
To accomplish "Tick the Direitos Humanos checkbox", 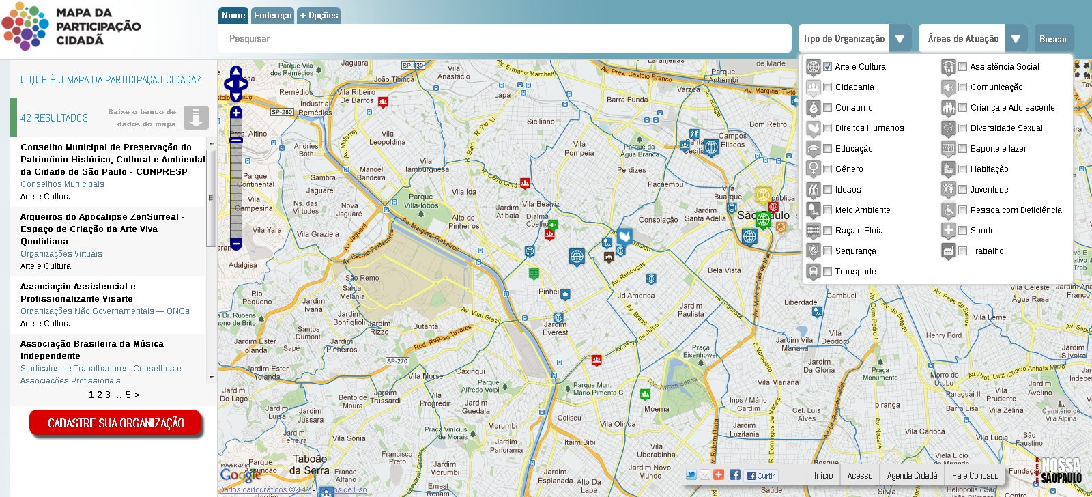I will 827,128.
